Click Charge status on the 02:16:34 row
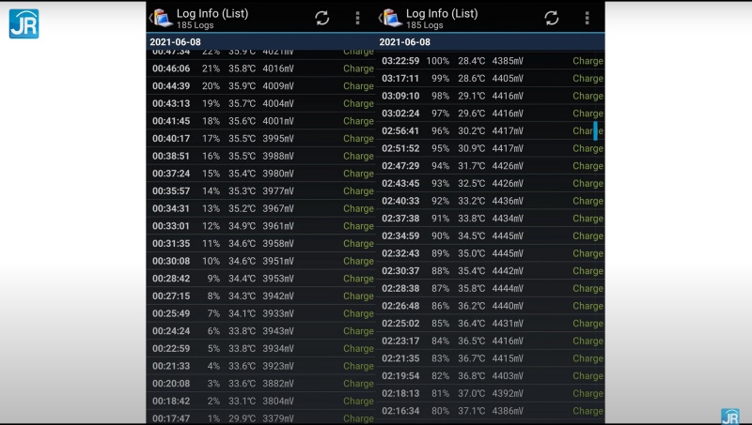752x425 pixels. click(587, 411)
